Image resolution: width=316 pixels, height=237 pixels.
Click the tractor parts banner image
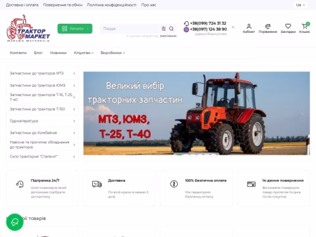click(197, 113)
